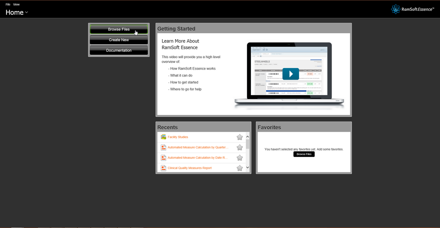Open the Facility Studies link in Recents

pos(179,137)
